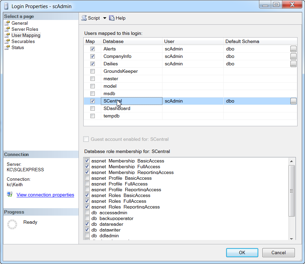The image size is (305, 264).
Task: Open the Securables page via its icon
Action: tap(7, 41)
